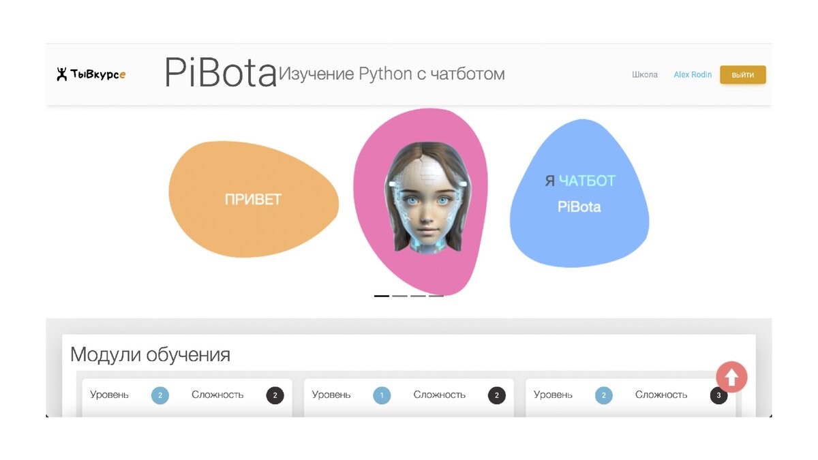The height and width of the screenshot is (460, 818).
Task: Click the level badge in third module card
Action: [603, 395]
